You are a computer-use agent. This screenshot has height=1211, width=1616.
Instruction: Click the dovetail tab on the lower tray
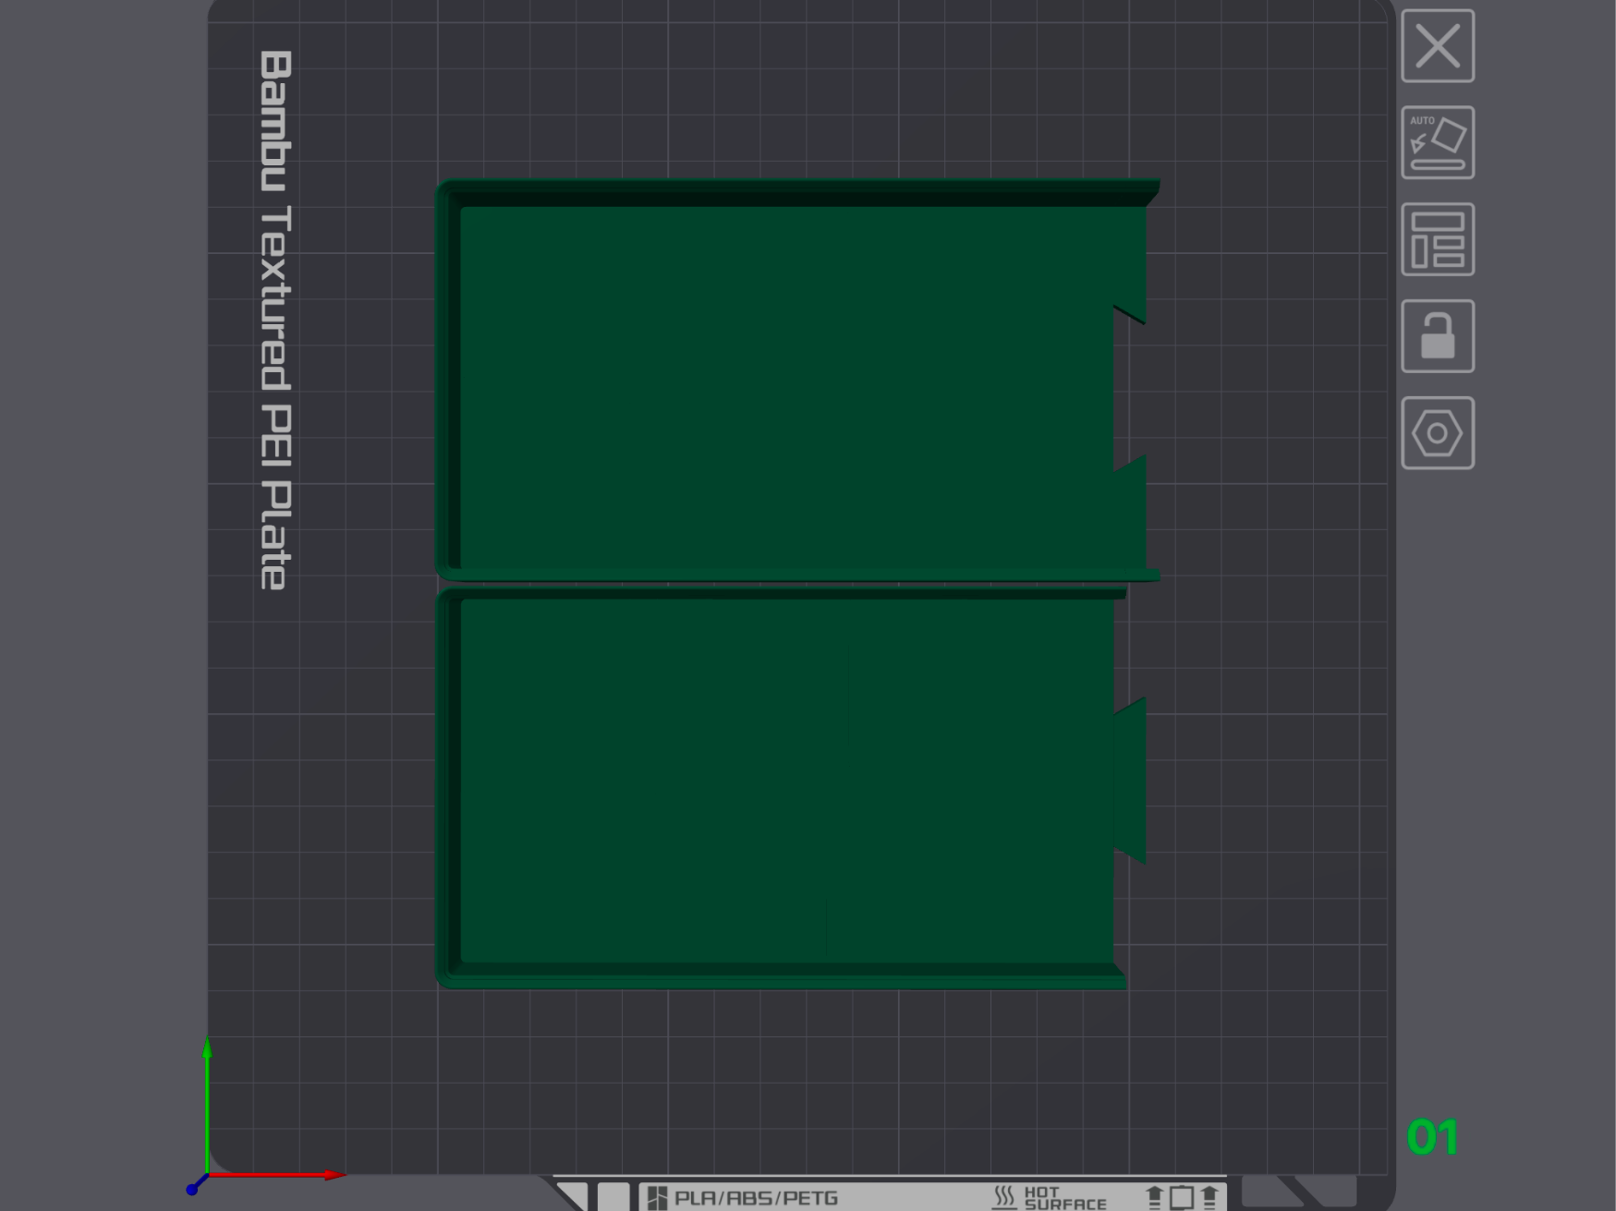(1131, 781)
